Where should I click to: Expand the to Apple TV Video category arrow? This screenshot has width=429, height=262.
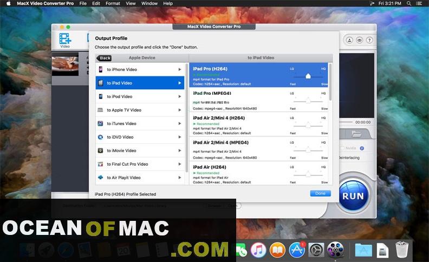tap(179, 110)
